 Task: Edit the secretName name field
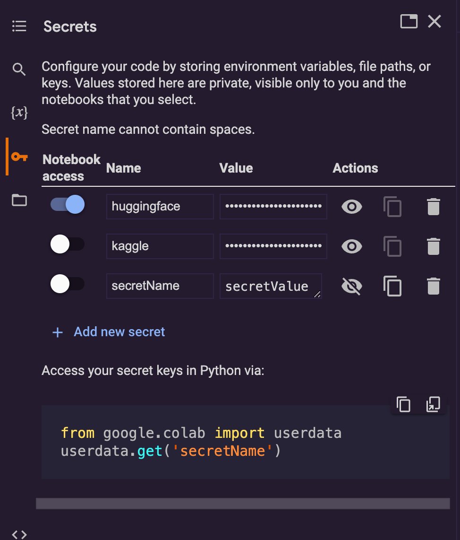tap(160, 286)
